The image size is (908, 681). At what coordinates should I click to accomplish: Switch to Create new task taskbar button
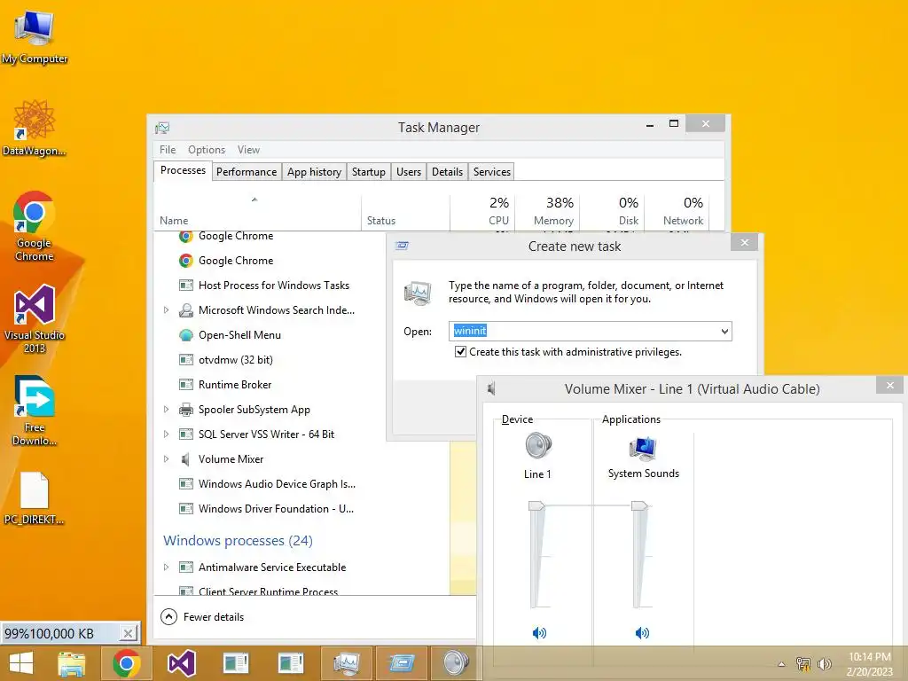pyautogui.click(x=401, y=663)
